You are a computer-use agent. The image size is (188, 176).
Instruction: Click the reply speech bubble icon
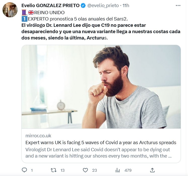(x=24, y=170)
